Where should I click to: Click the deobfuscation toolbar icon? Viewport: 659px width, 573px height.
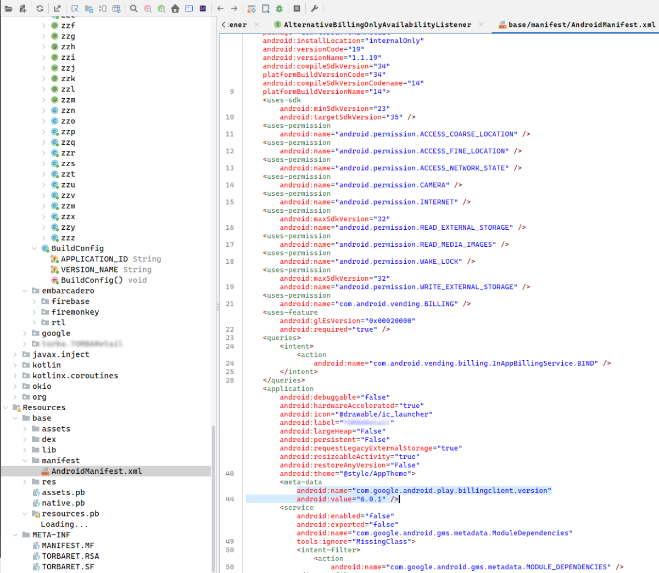pos(252,9)
